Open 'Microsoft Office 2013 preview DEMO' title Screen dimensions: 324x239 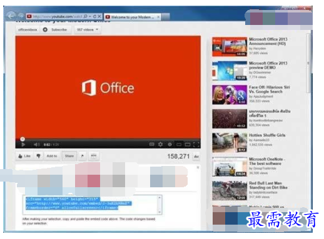(268, 66)
